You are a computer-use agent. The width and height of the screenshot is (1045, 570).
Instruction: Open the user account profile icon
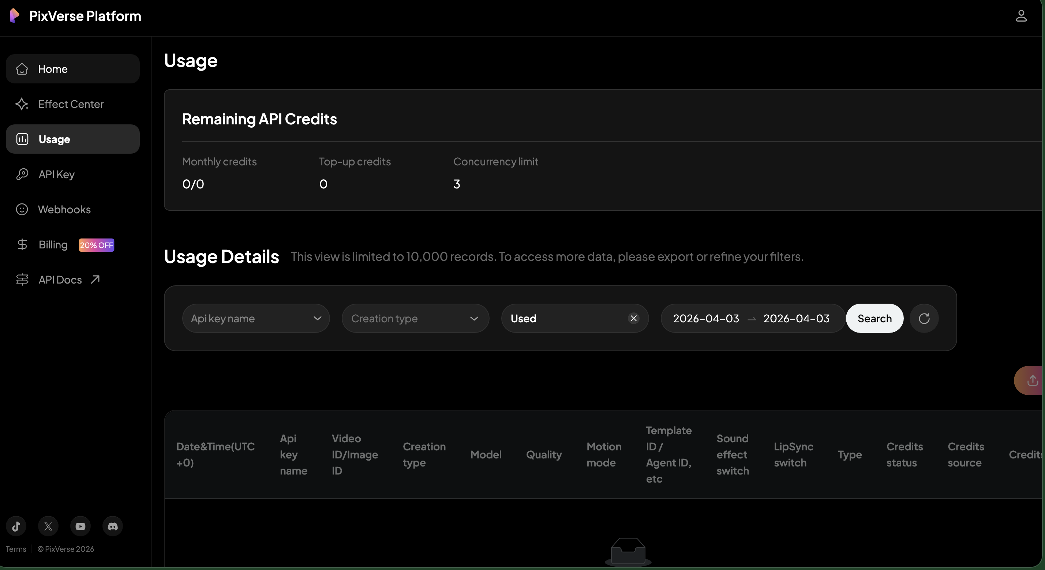tap(1020, 16)
